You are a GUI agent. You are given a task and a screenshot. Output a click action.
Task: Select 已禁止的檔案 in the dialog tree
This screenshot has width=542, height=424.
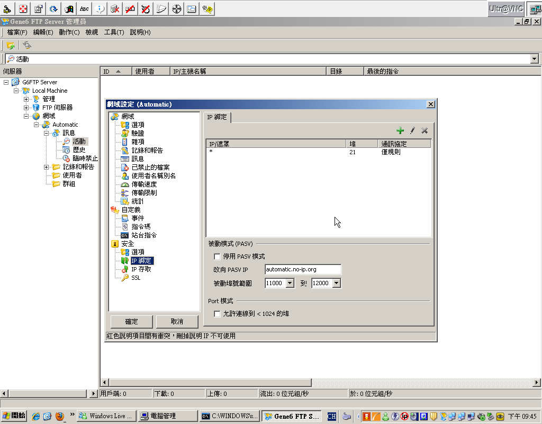coord(150,167)
